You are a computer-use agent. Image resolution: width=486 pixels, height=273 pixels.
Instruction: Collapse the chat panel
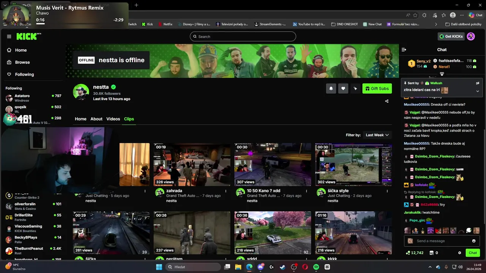404,50
